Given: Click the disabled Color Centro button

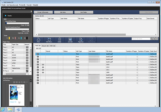Looking at the screenshot, I should (149, 12).
